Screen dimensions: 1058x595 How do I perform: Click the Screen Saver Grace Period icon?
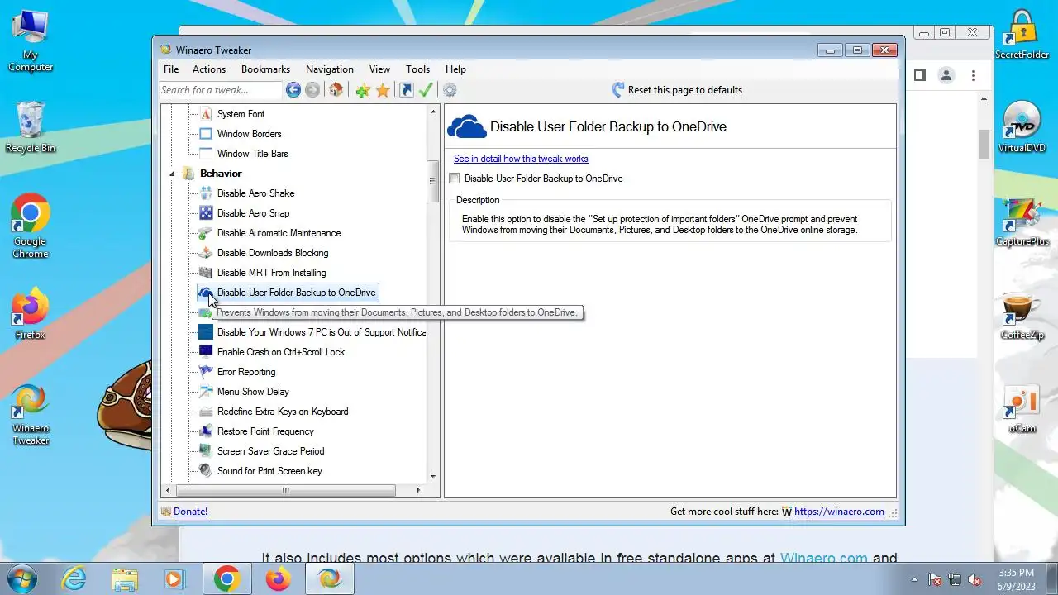coord(206,451)
